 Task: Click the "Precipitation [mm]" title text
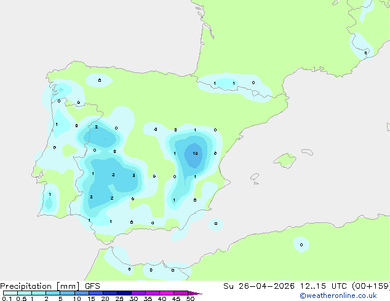(40, 286)
